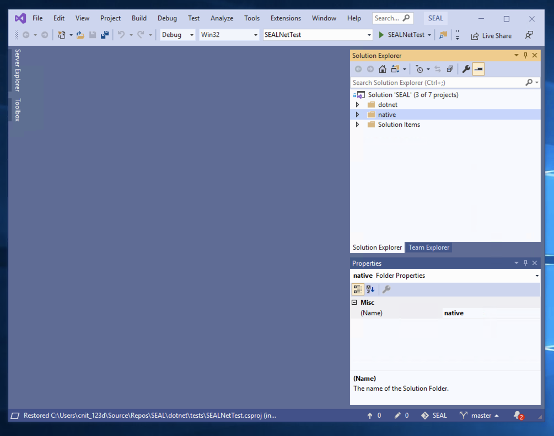Open the Help menu

click(354, 18)
